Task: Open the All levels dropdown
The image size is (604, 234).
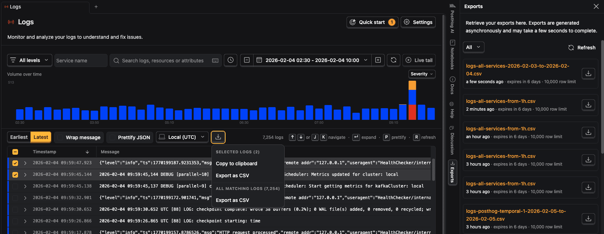Action: click(x=30, y=60)
